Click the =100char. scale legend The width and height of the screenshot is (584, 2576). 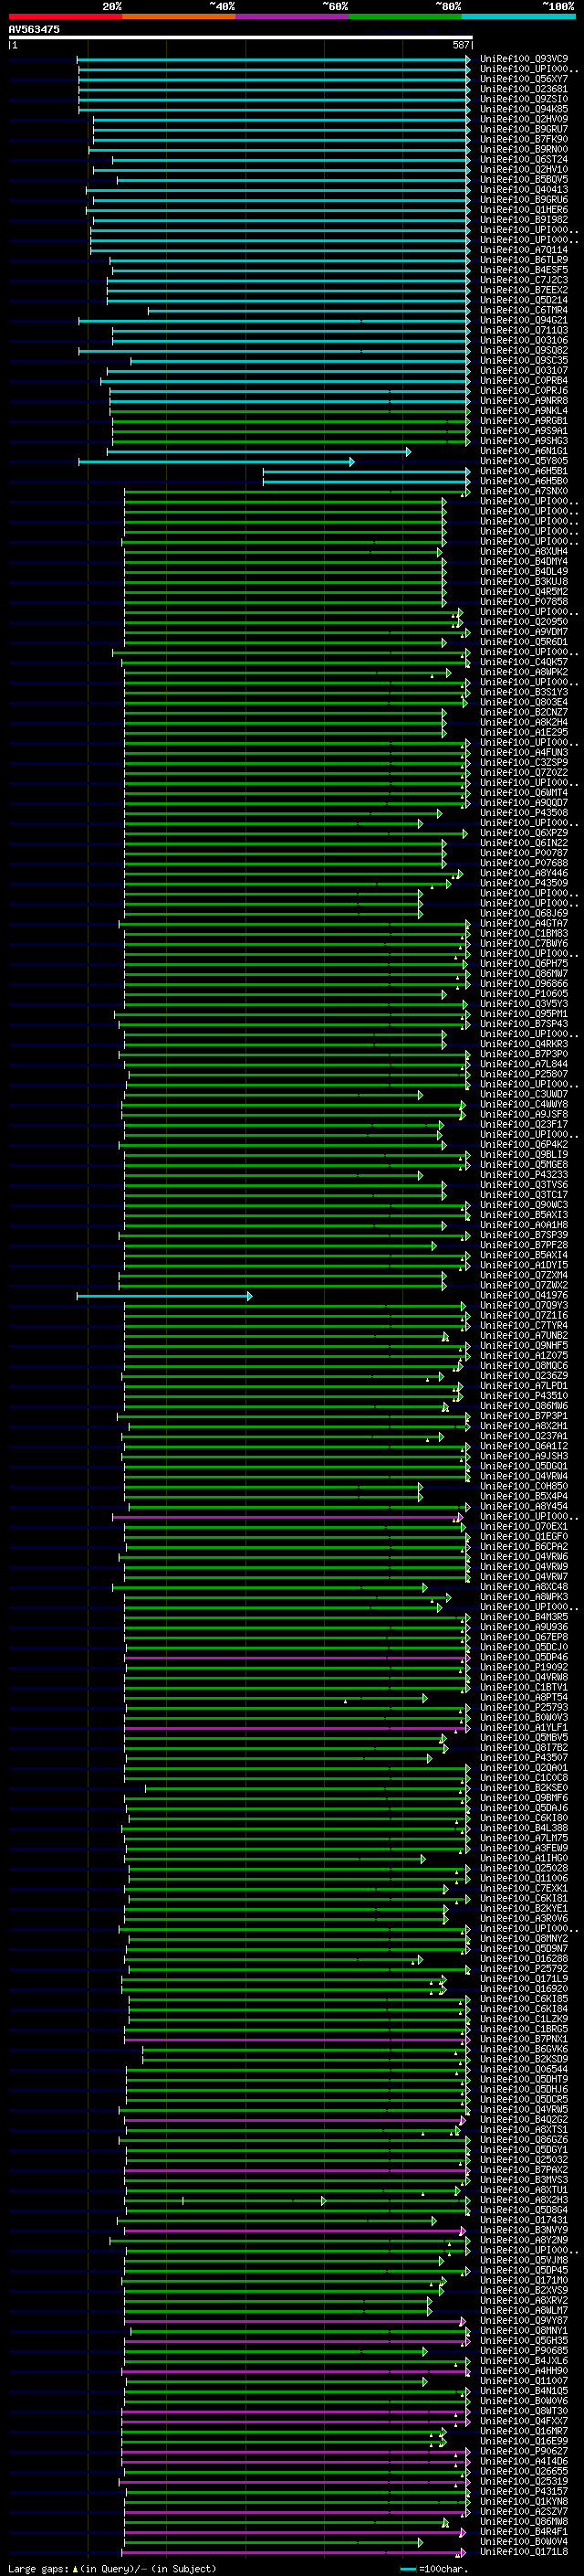coord(433,2569)
